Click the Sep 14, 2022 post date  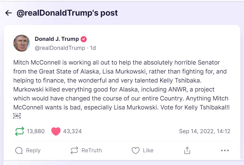(x=204, y=131)
